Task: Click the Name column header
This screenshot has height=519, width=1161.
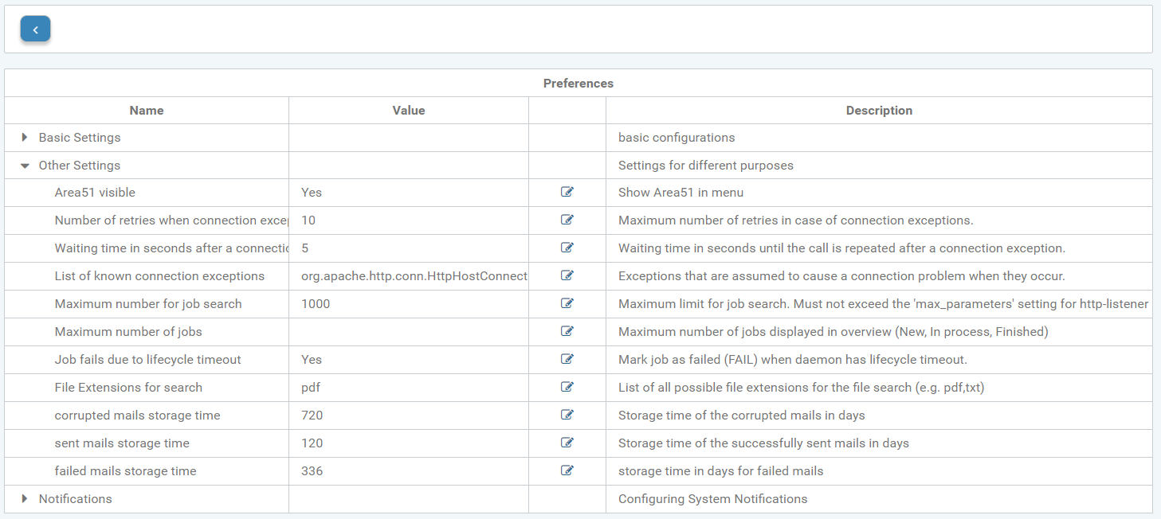Action: [147, 111]
